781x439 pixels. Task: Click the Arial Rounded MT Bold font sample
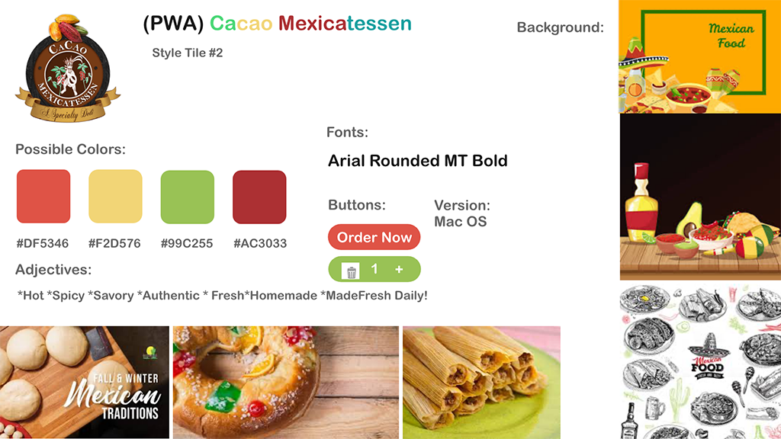pos(417,161)
